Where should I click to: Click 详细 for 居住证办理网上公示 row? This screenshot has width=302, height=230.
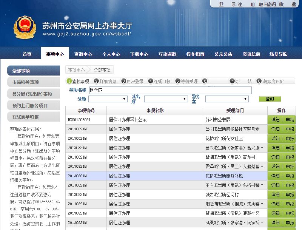pyautogui.click(x=276, y=120)
